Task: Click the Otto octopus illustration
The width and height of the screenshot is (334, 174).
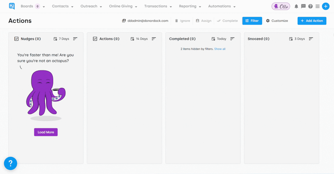Action: [x=46, y=95]
